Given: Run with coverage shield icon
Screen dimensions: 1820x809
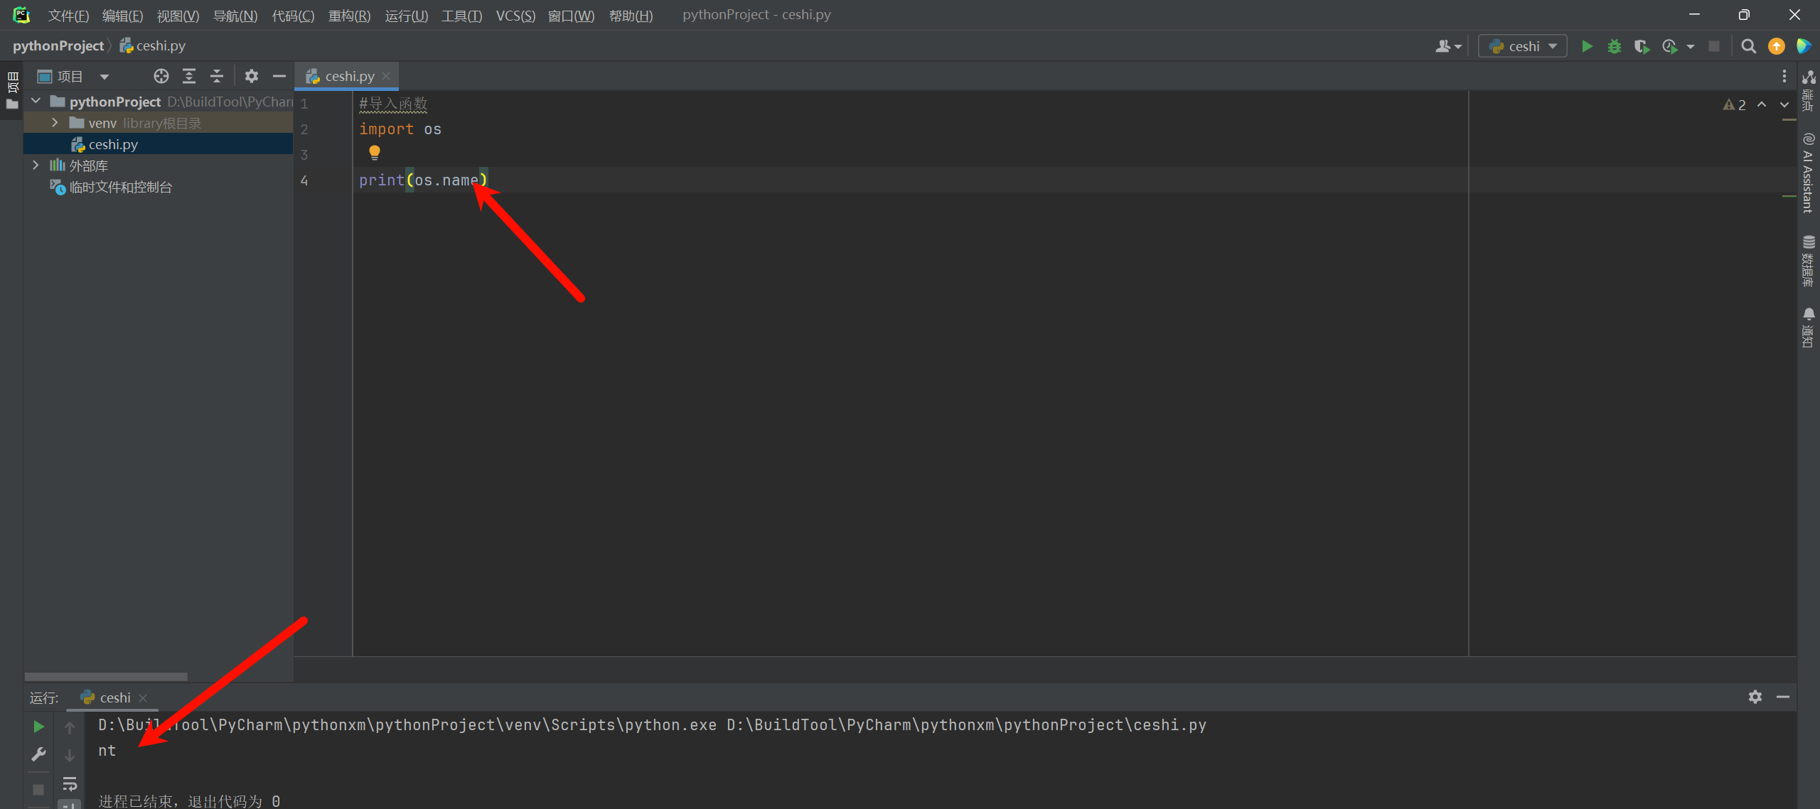Looking at the screenshot, I should tap(1642, 47).
